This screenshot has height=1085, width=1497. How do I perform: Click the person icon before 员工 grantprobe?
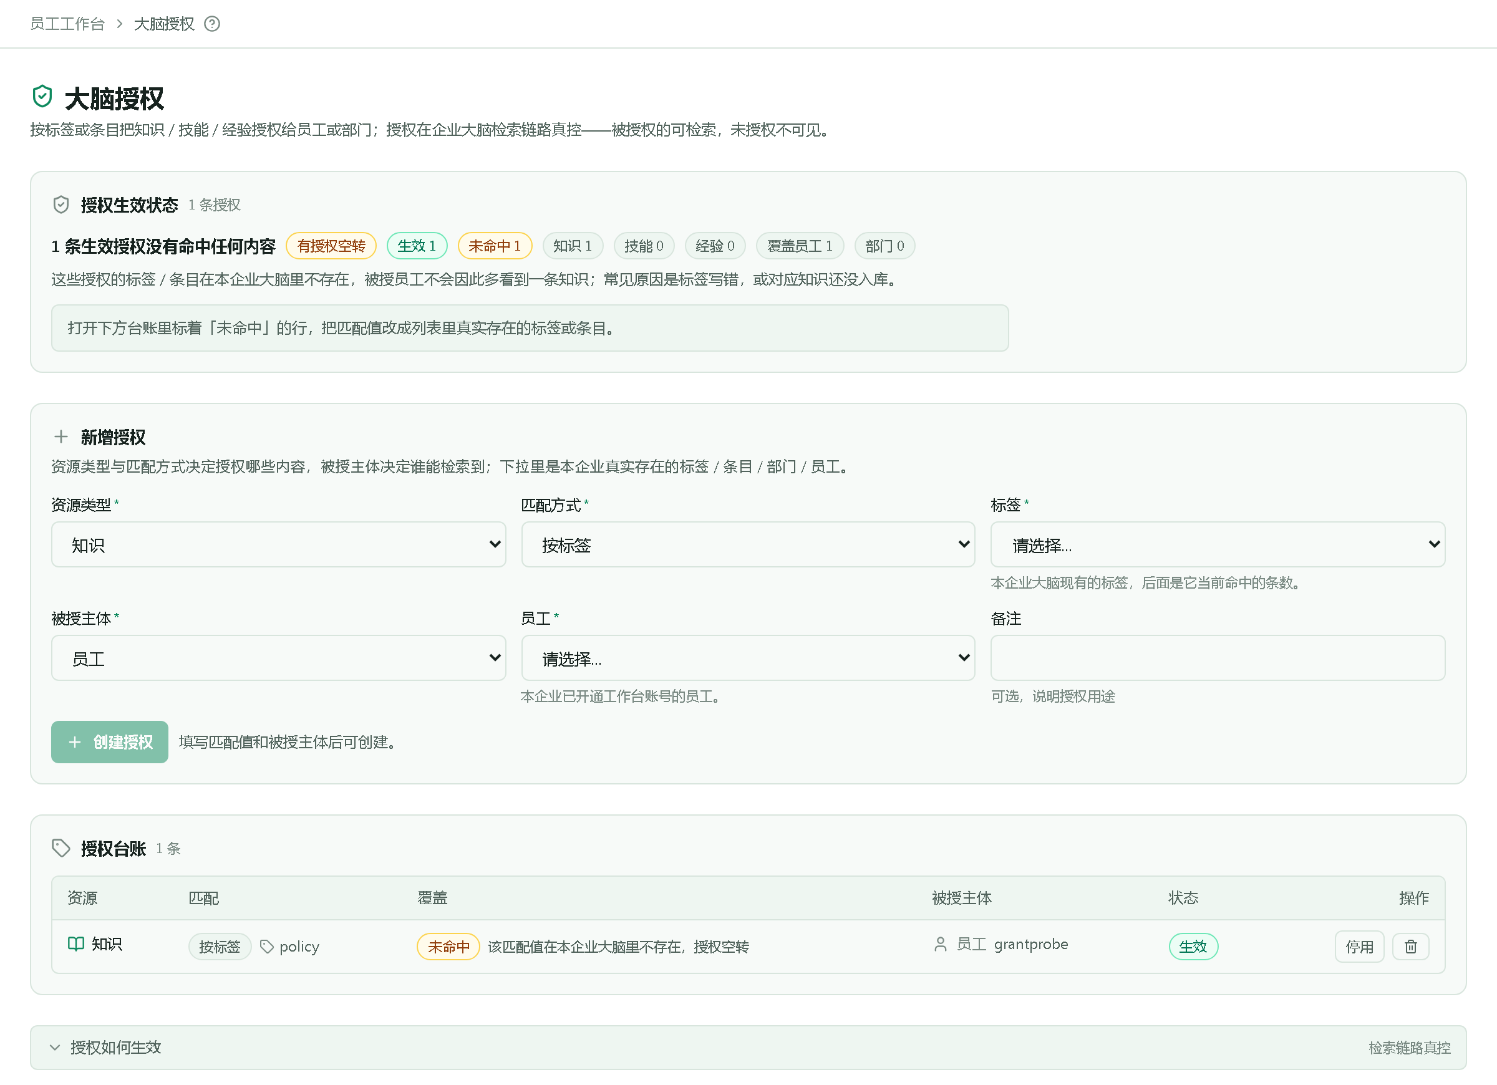(941, 945)
